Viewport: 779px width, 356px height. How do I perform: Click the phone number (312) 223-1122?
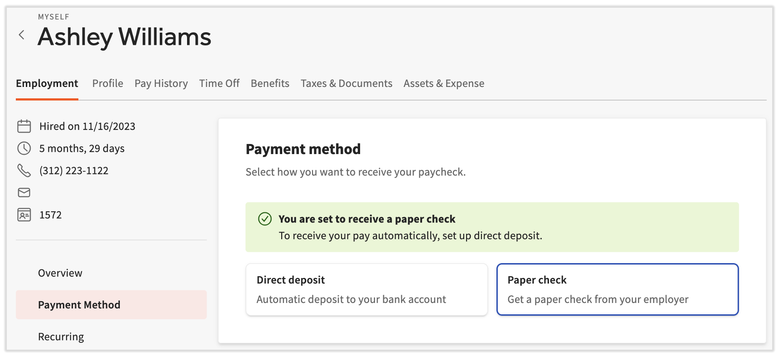(x=74, y=170)
